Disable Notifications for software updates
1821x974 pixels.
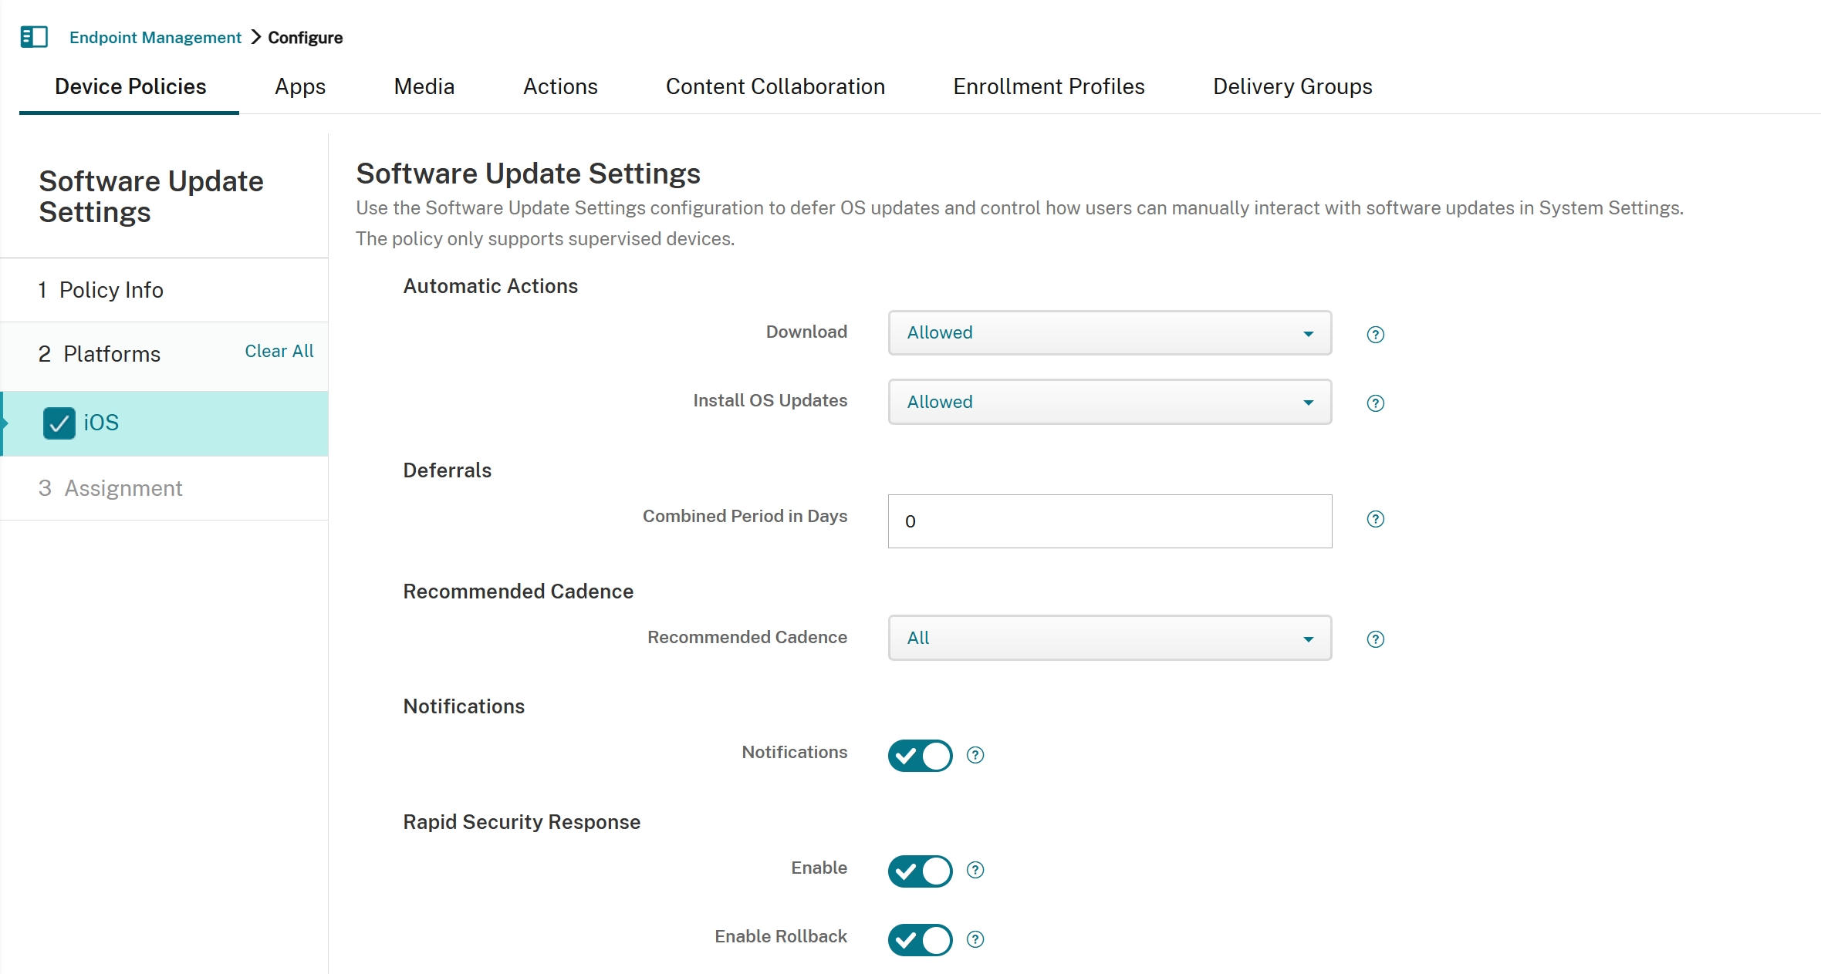pyautogui.click(x=918, y=756)
